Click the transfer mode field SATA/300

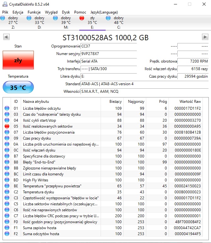pos(108,69)
